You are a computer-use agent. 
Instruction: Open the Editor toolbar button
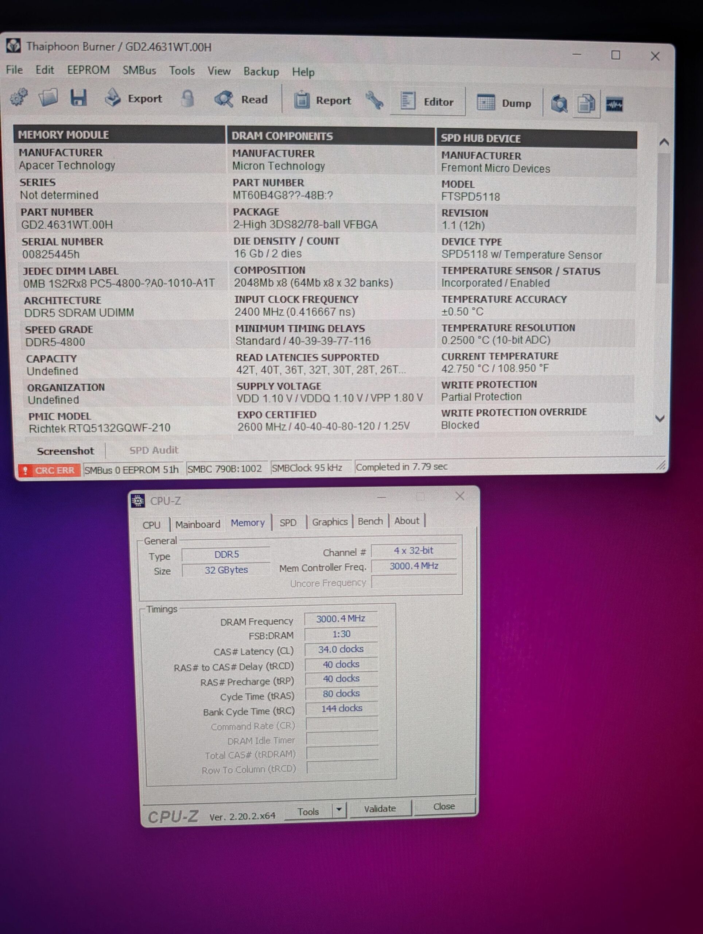[x=427, y=102]
